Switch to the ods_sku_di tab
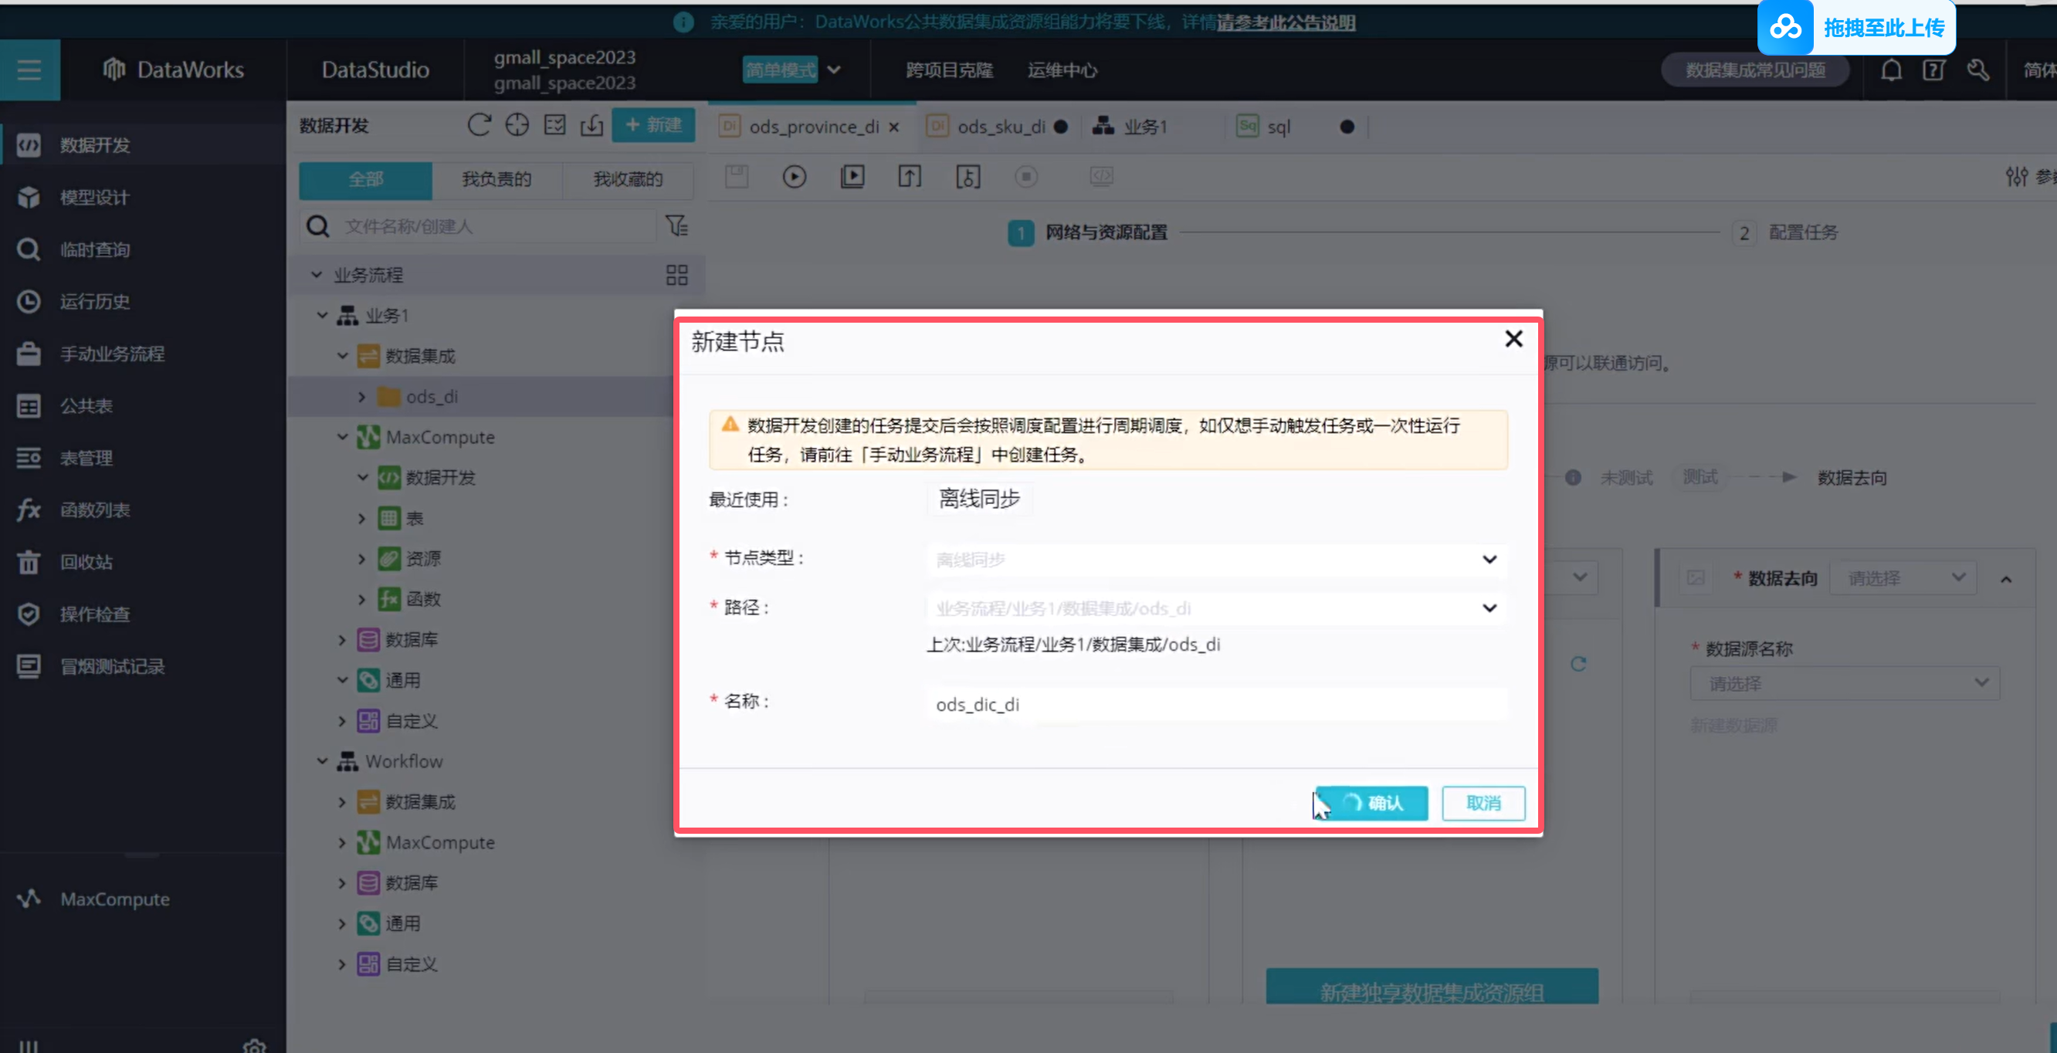The width and height of the screenshot is (2057, 1053). (1000, 126)
